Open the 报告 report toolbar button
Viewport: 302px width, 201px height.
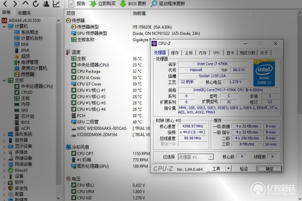(77, 4)
